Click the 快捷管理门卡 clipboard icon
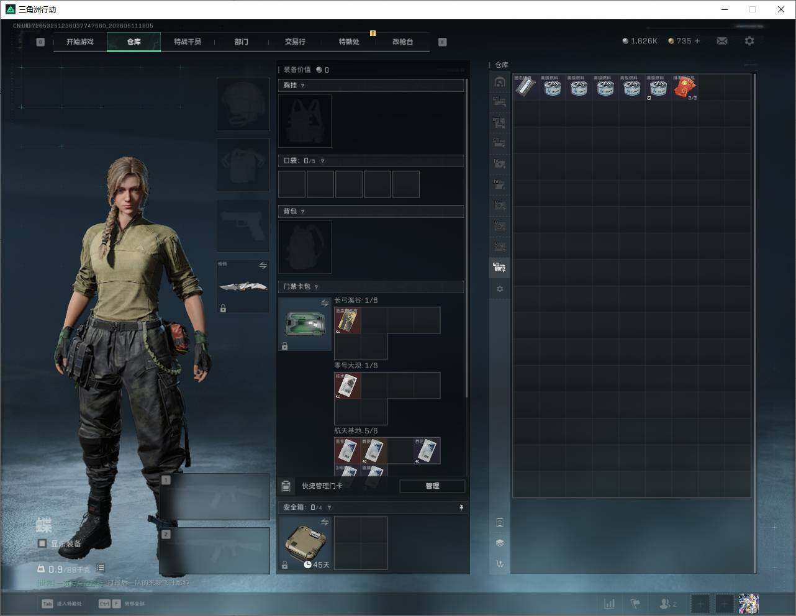This screenshot has height=616, width=796. point(286,486)
